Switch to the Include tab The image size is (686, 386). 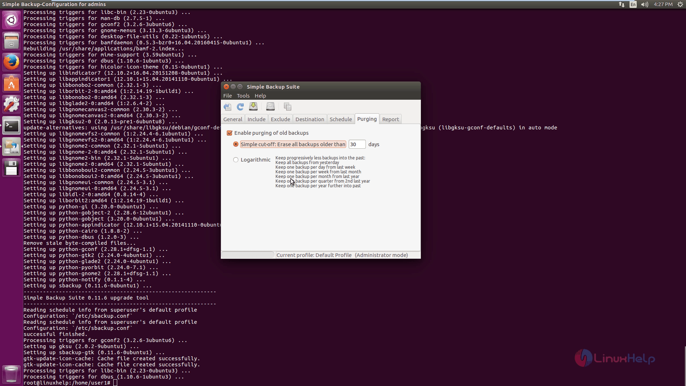pyautogui.click(x=256, y=119)
